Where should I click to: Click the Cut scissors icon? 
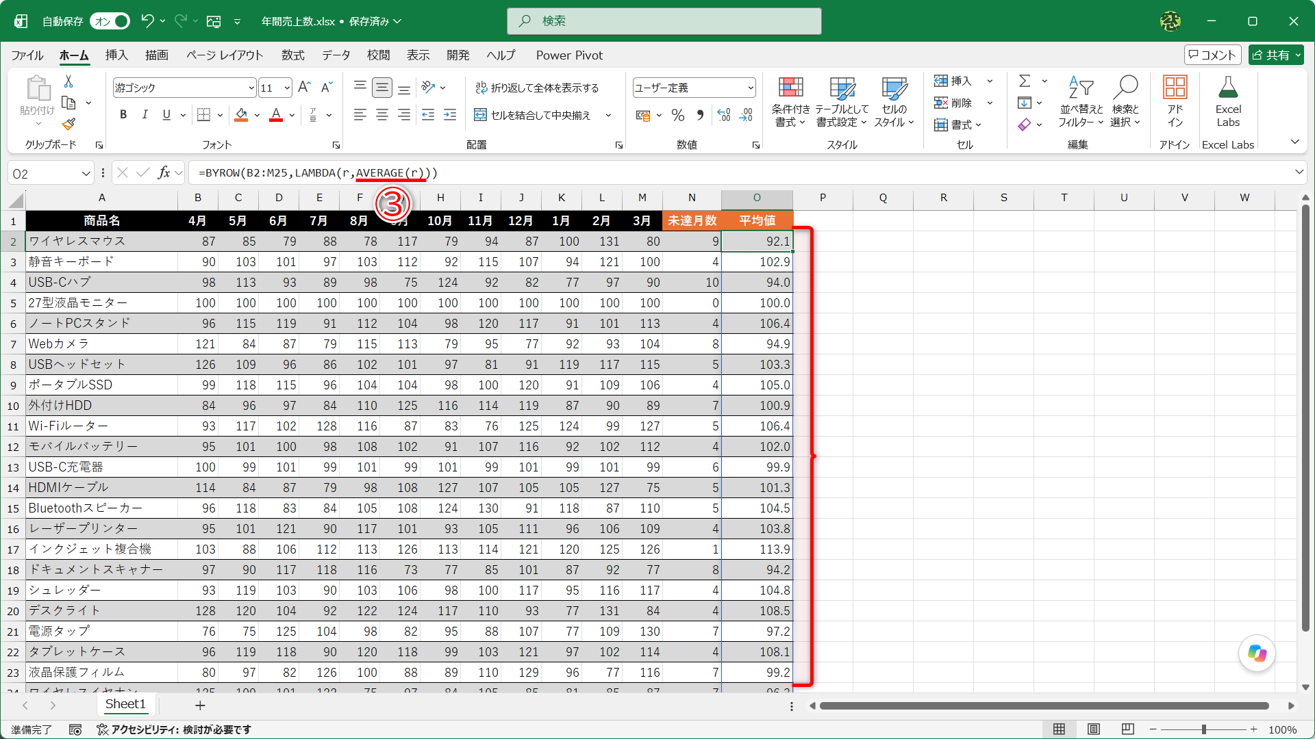pos(68,81)
